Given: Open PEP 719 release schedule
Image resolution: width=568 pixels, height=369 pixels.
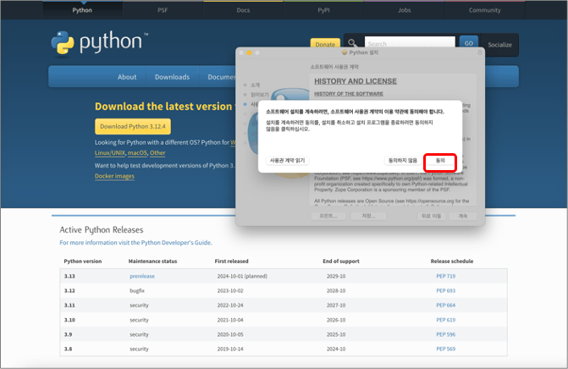Looking at the screenshot, I should tap(445, 276).
